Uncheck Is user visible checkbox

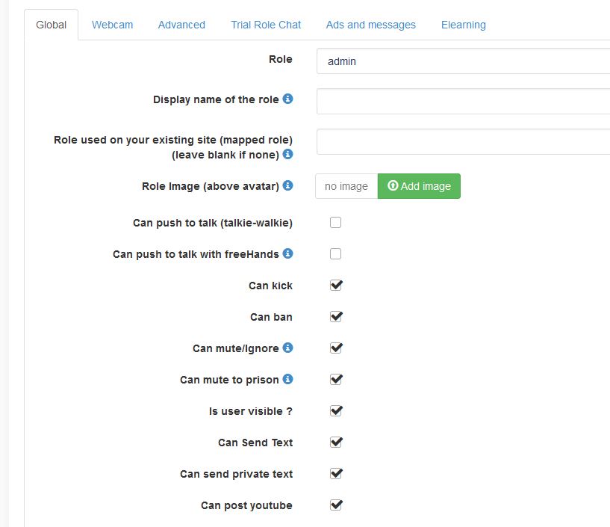336,411
